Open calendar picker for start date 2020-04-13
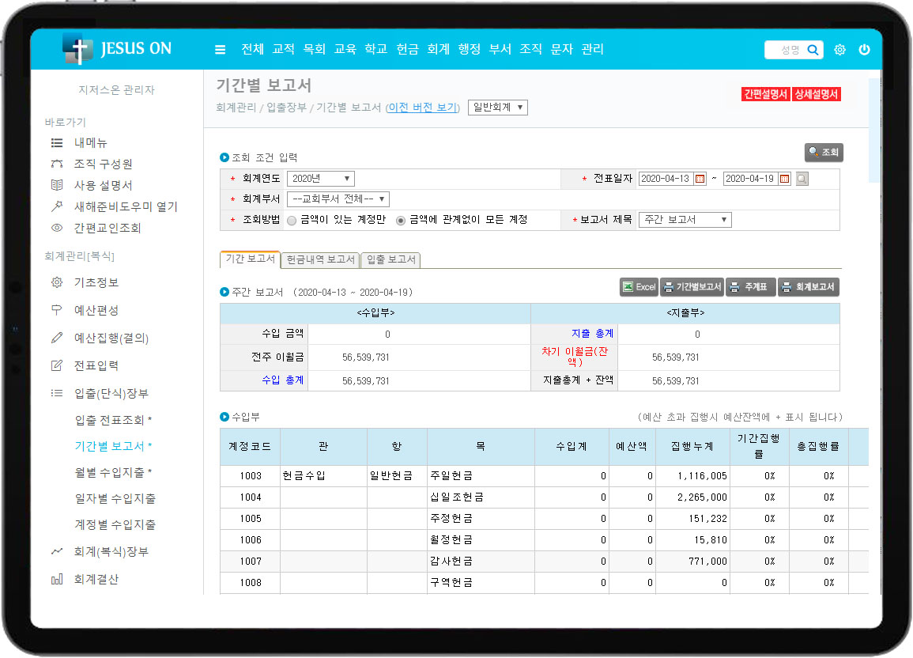This screenshot has width=913, height=658. click(x=700, y=180)
